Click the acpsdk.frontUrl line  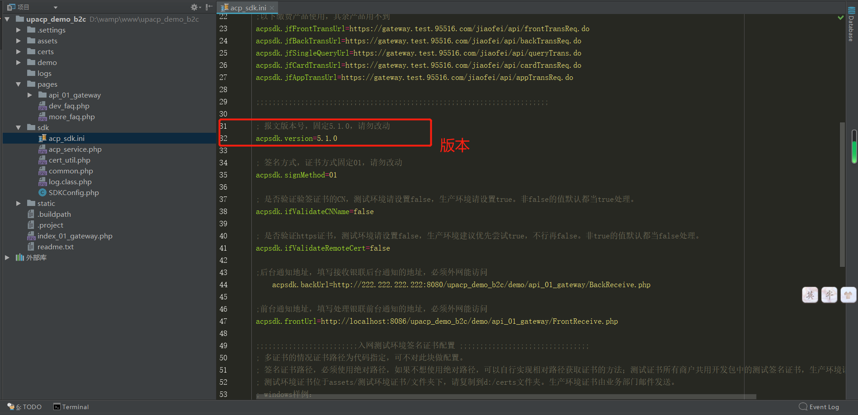coord(437,322)
